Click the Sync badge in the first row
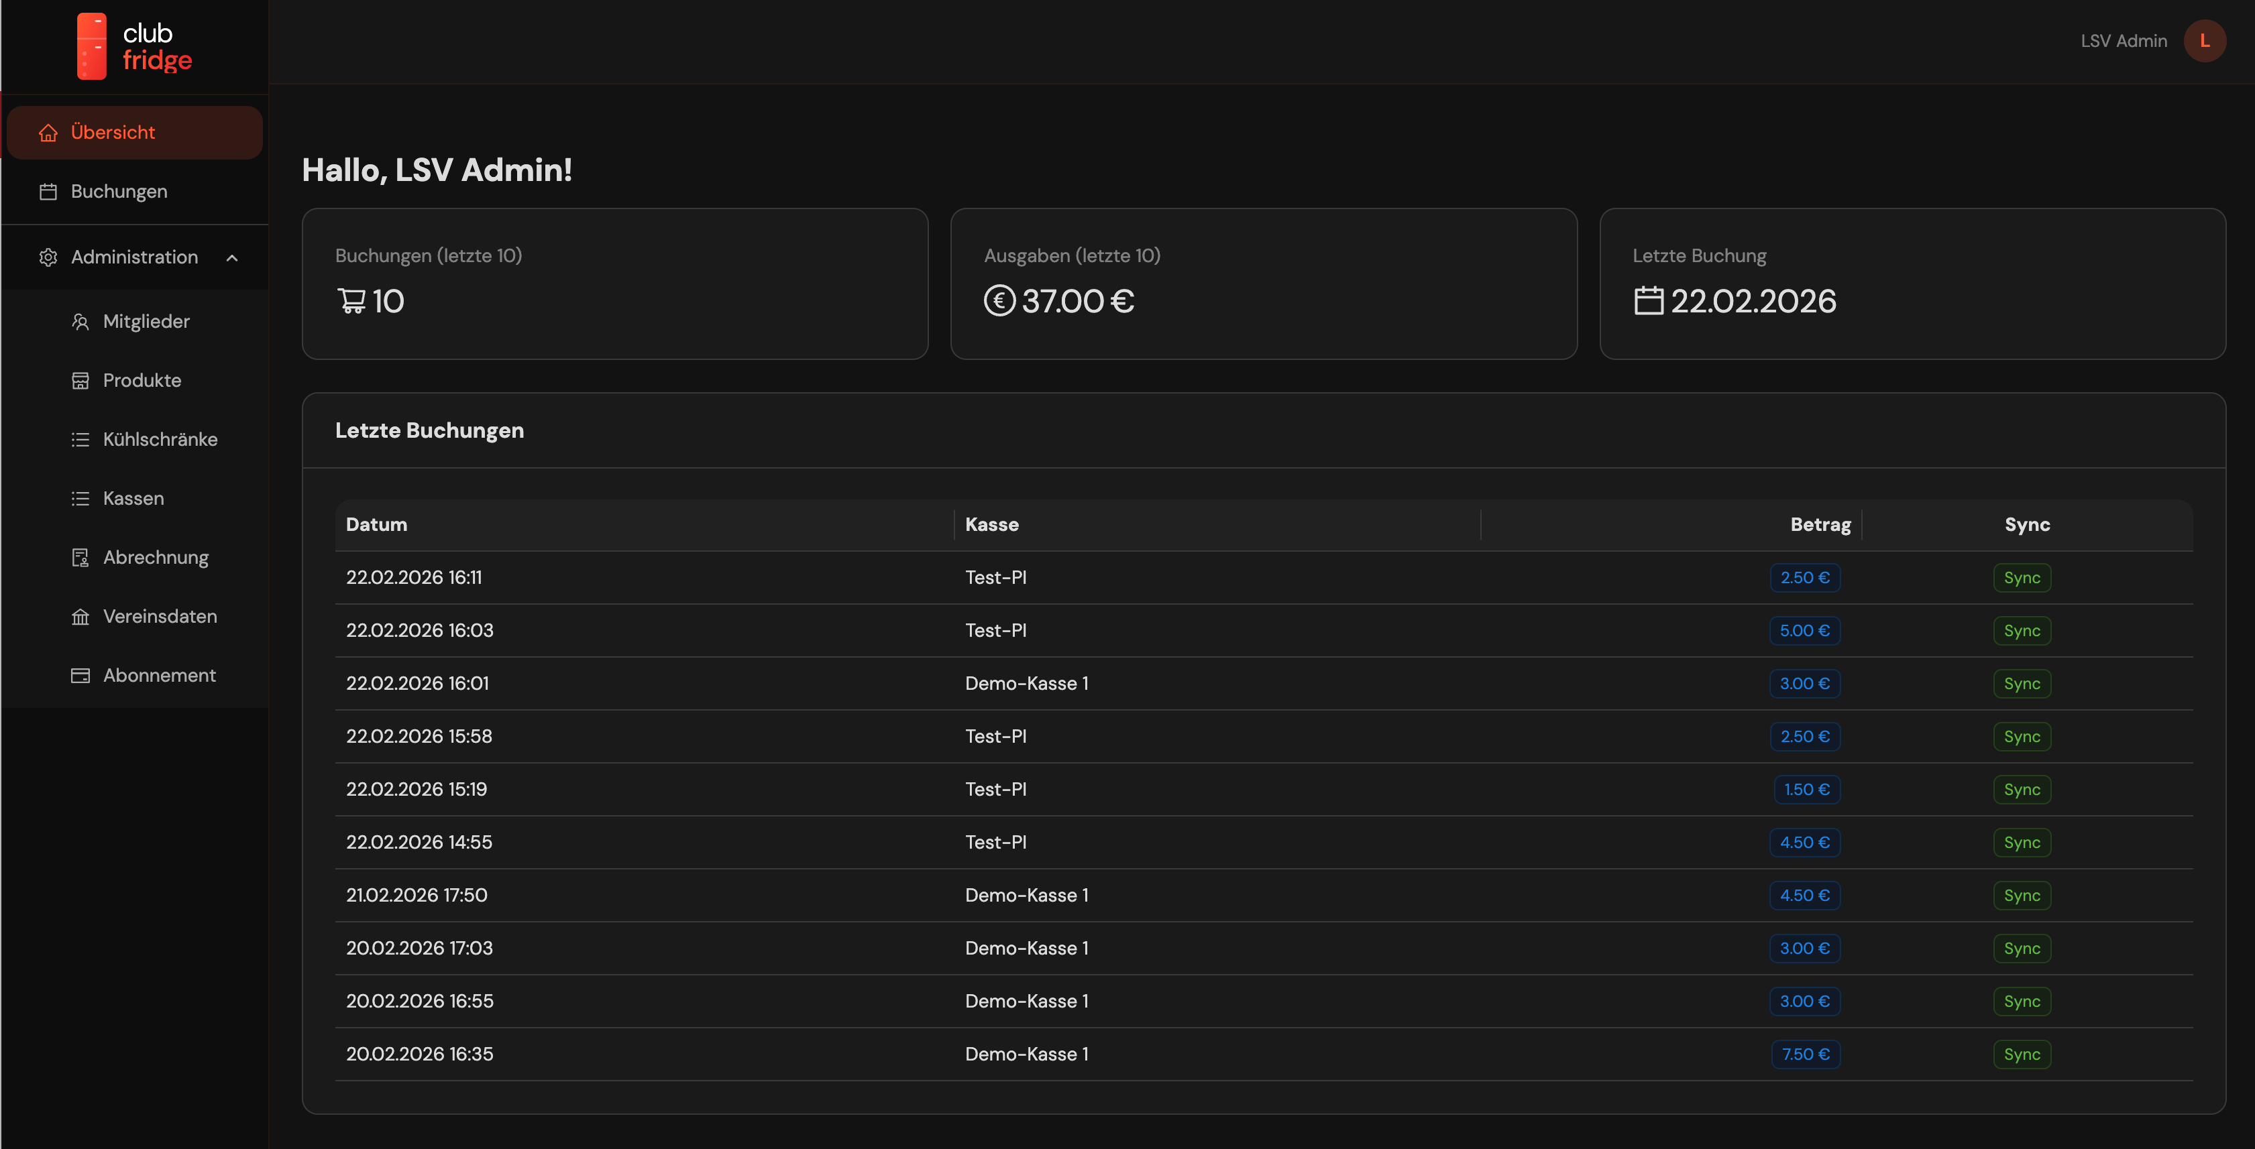This screenshot has width=2255, height=1149. (x=2022, y=578)
